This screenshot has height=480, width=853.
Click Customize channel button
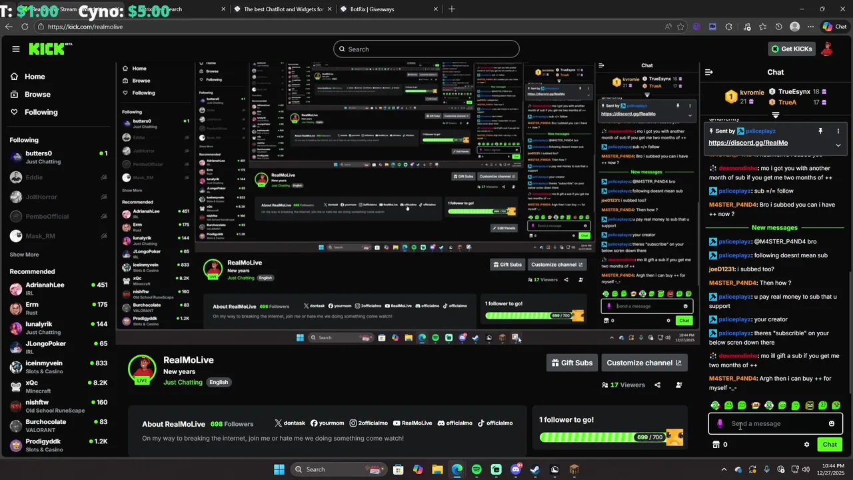tap(644, 363)
